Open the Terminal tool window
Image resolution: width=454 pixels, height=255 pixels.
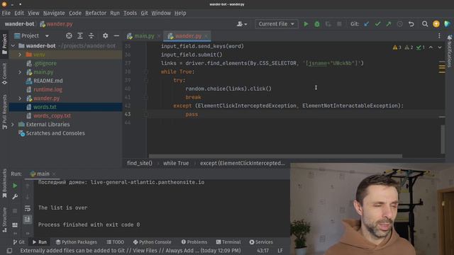click(228, 242)
